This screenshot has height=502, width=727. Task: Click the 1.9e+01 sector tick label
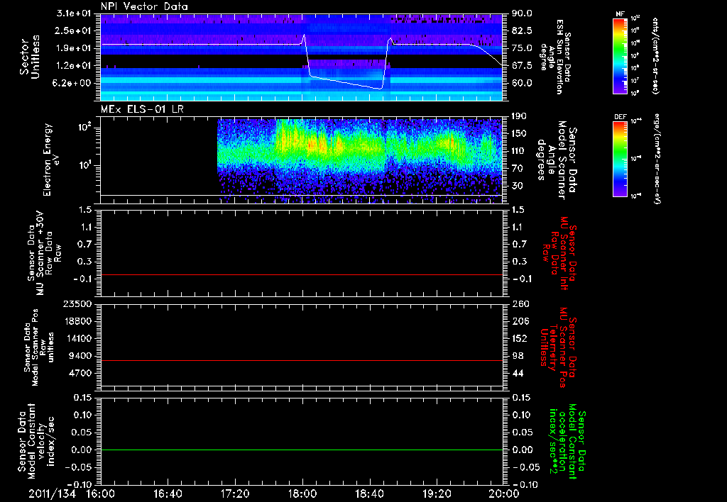click(x=74, y=48)
